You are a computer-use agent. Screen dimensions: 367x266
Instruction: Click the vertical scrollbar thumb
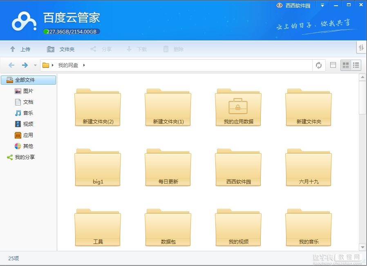click(363, 98)
